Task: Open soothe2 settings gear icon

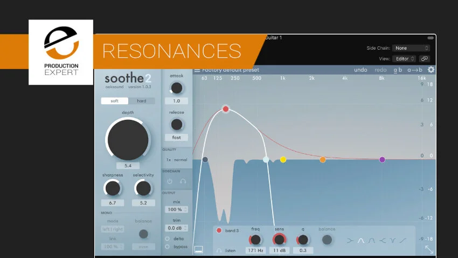Action: pos(431,70)
